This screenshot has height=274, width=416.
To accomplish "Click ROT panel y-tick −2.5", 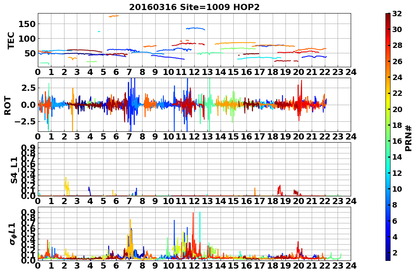I will [26, 122].
